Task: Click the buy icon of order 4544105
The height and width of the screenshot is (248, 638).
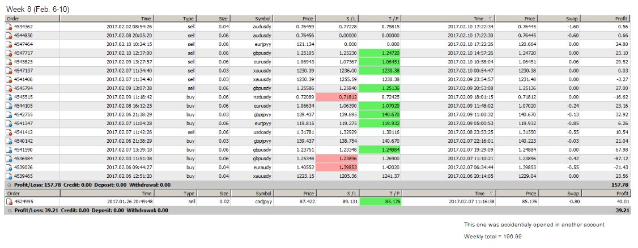Action: pos(9,106)
